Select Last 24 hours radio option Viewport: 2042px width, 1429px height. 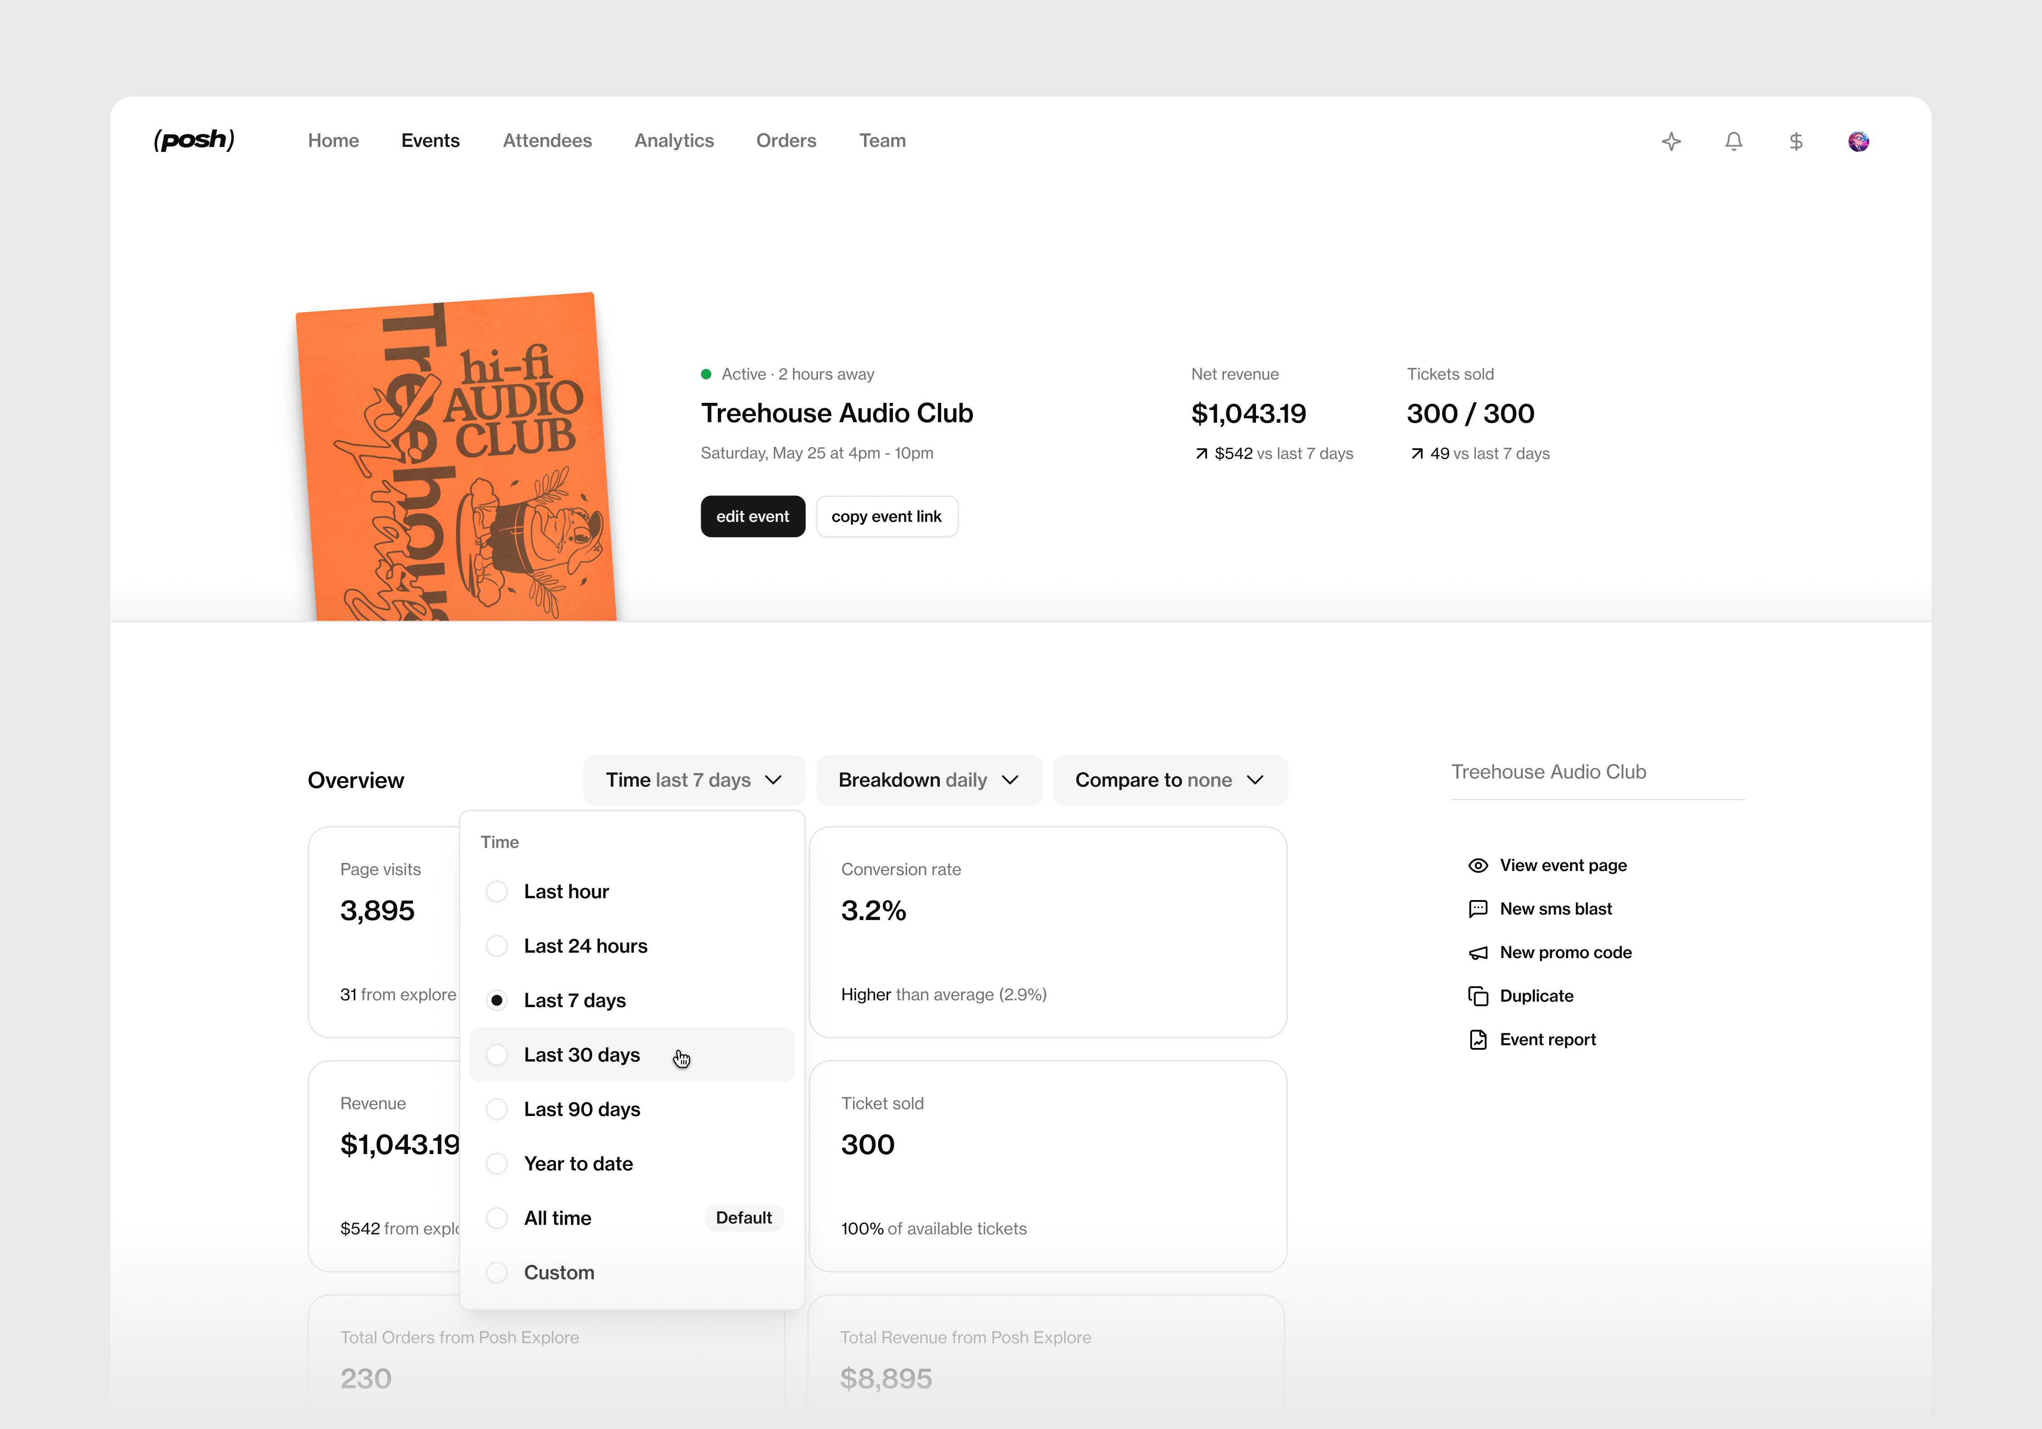[497, 946]
